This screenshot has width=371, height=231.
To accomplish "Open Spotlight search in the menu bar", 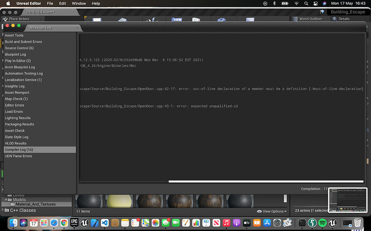I will pyautogui.click(x=306, y=3).
